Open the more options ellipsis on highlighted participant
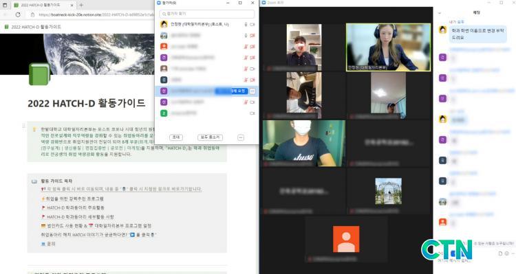Viewport: 516px width, 274px height. pyautogui.click(x=252, y=91)
